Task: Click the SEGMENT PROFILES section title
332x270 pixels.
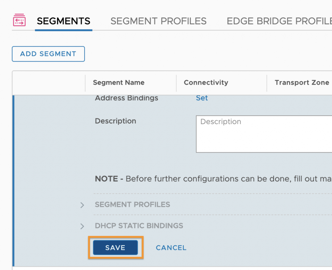Action: (x=133, y=205)
